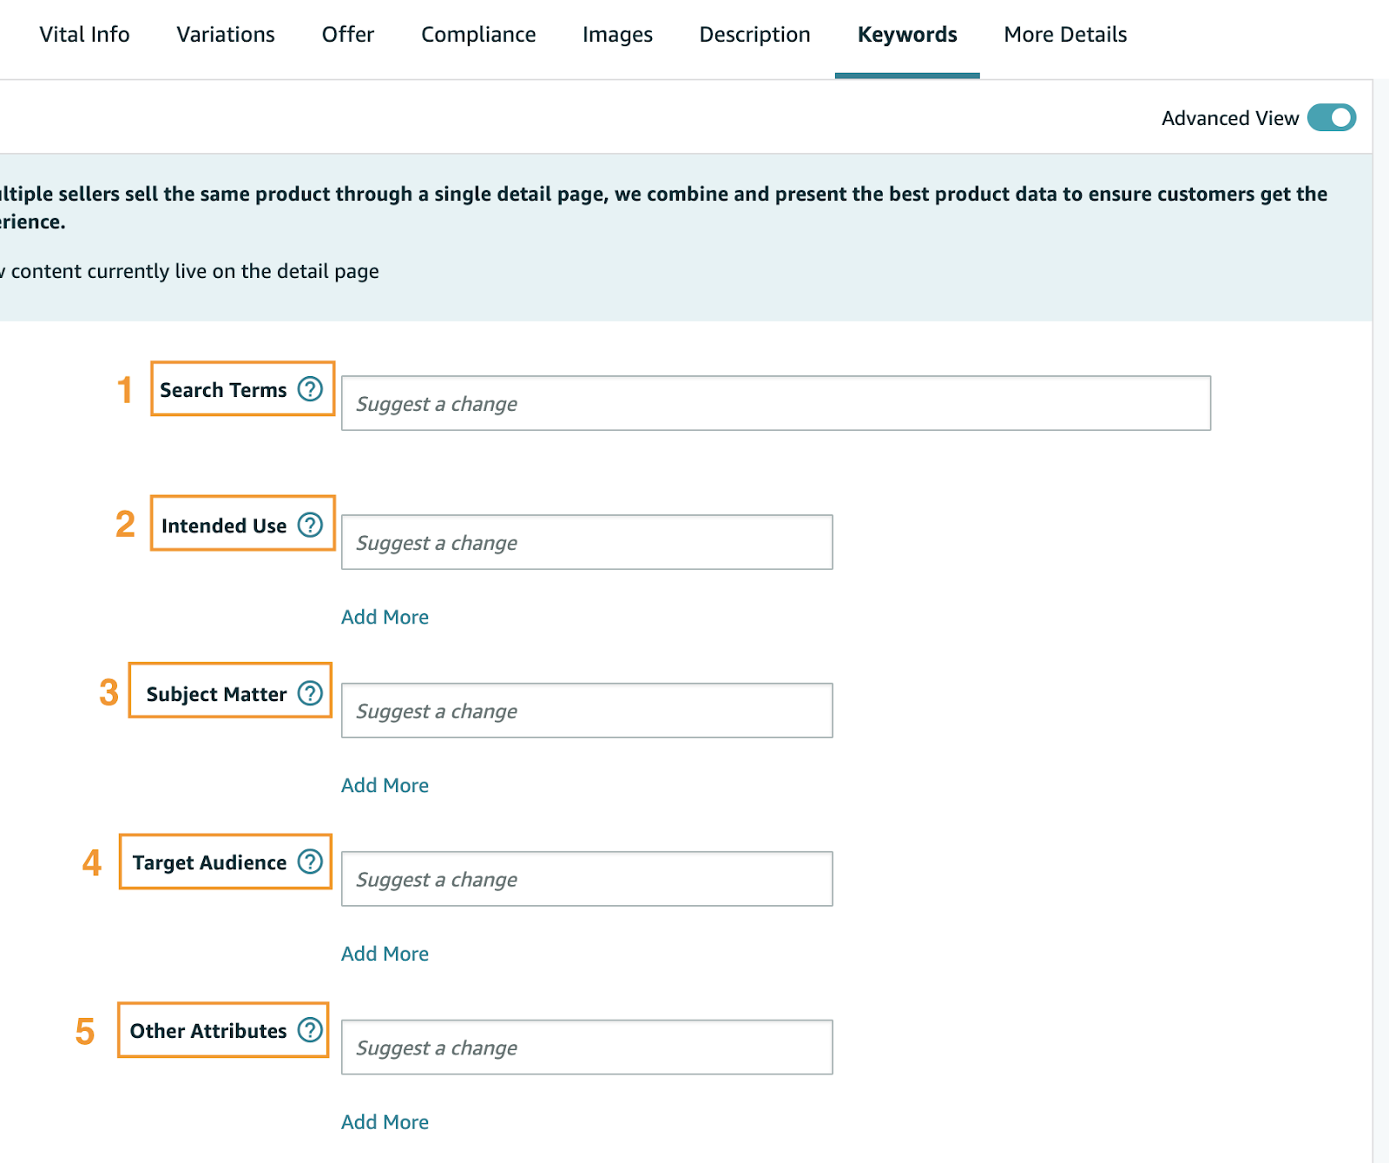Go to the Offer tab
Screen dimensions: 1389x1163
click(348, 35)
